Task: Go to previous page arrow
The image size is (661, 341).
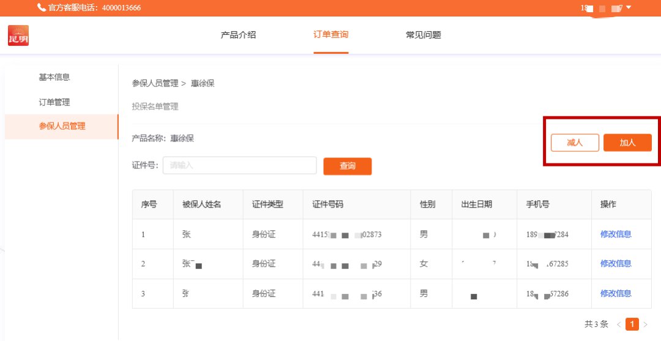Action: click(x=619, y=324)
